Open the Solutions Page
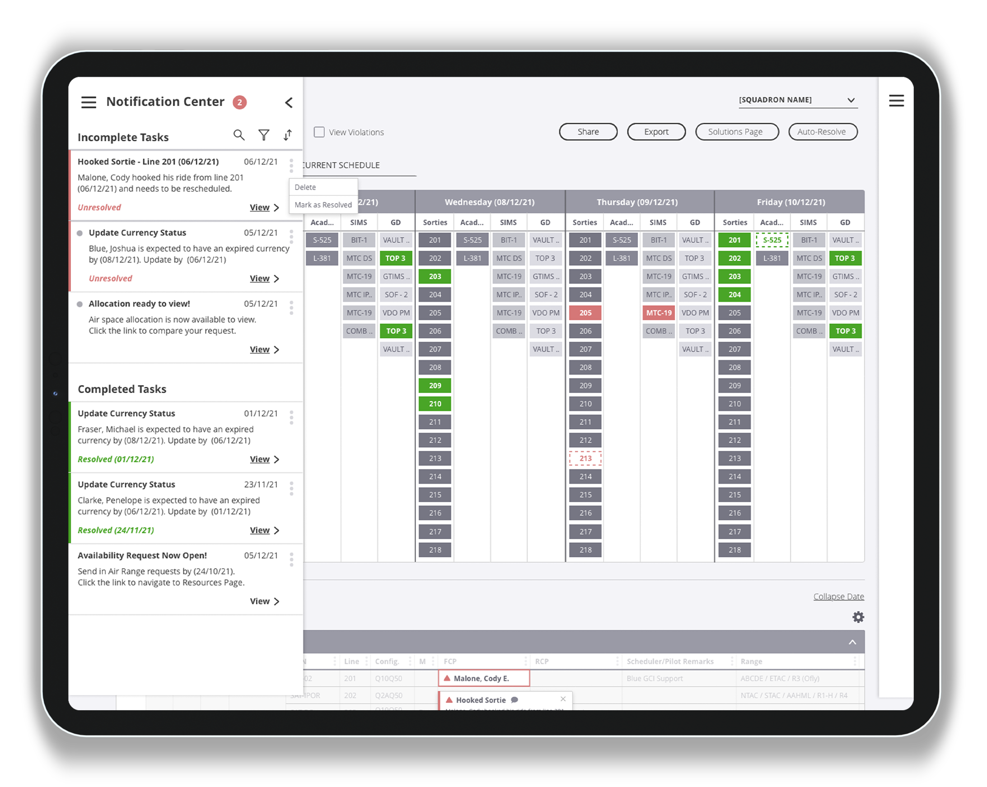Viewport: 987px width, 787px height. tap(736, 132)
